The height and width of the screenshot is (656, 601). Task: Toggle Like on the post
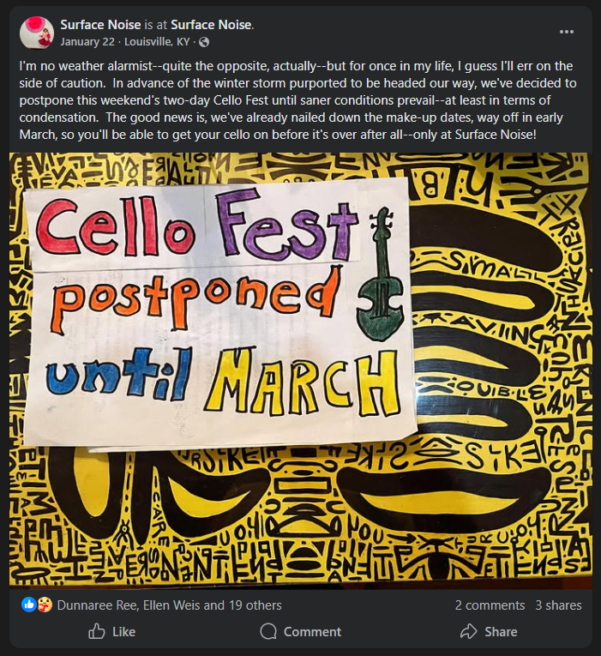112,631
